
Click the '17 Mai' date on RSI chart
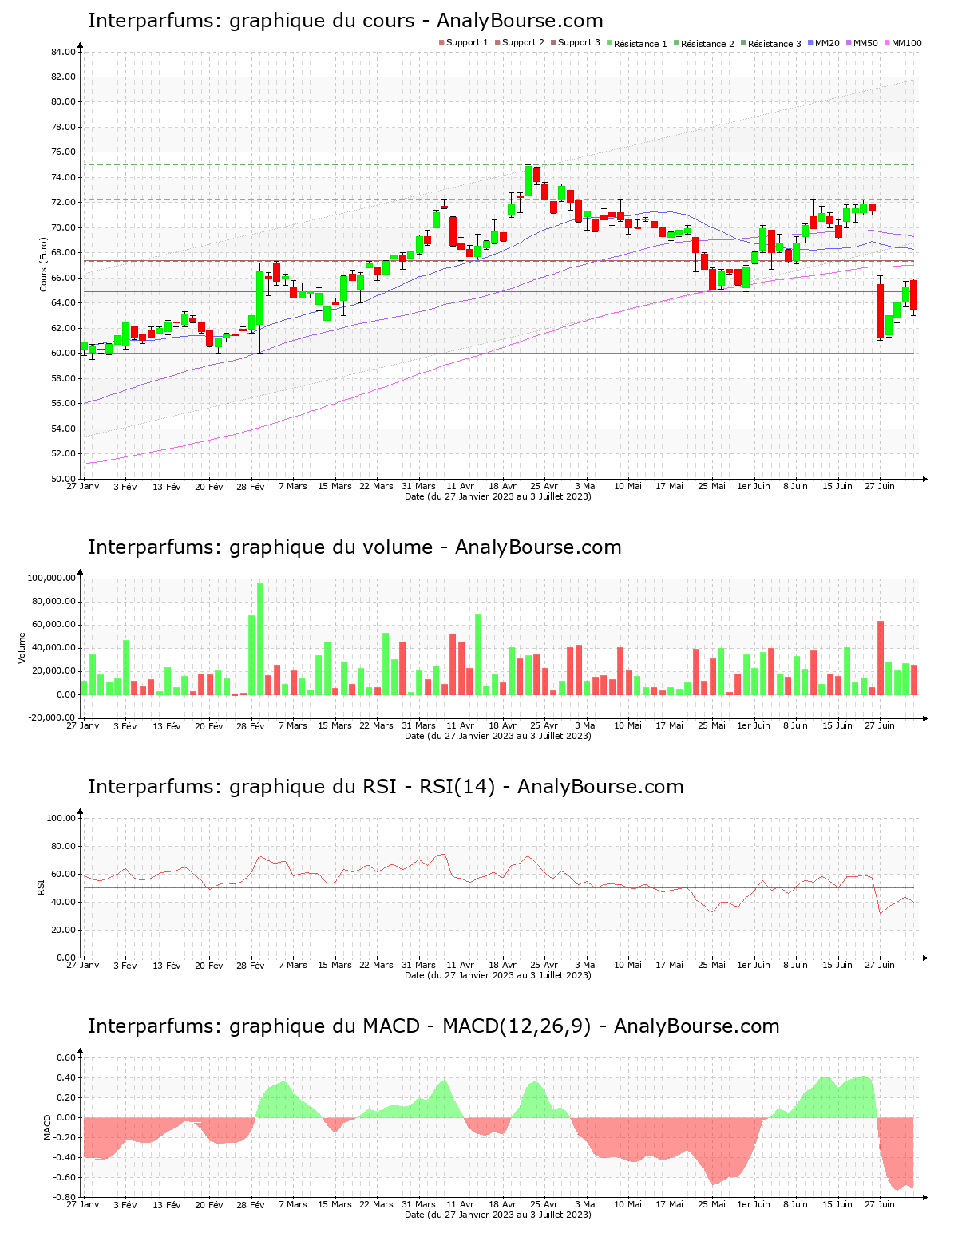coord(670,966)
